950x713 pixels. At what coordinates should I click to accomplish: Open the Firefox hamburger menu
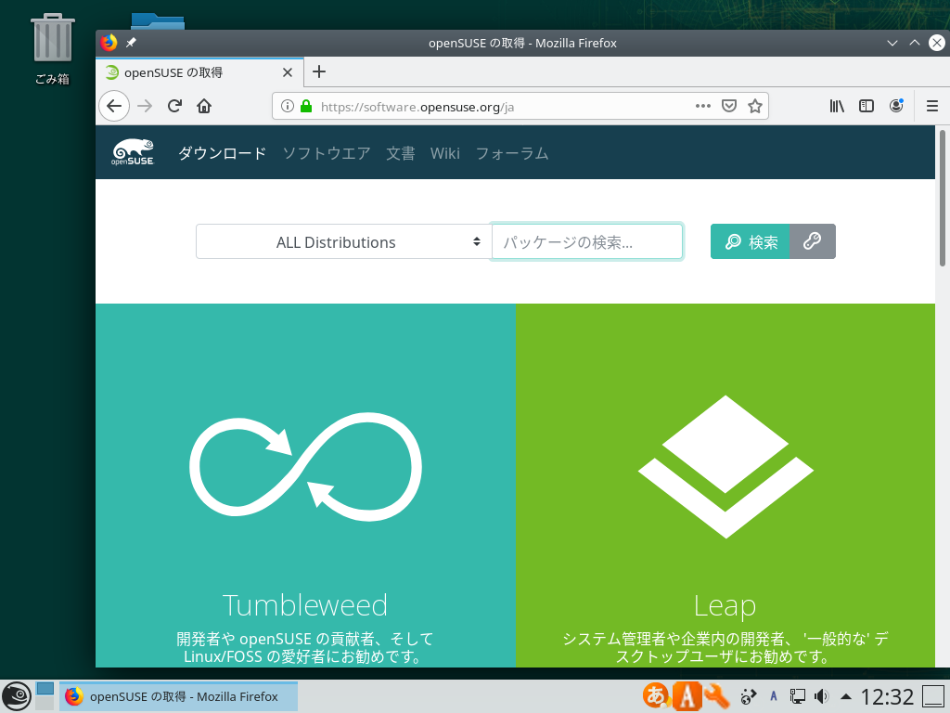point(931,106)
